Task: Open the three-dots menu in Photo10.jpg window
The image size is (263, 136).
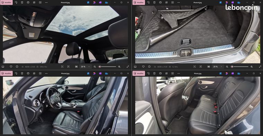Action: (x=46, y=2)
